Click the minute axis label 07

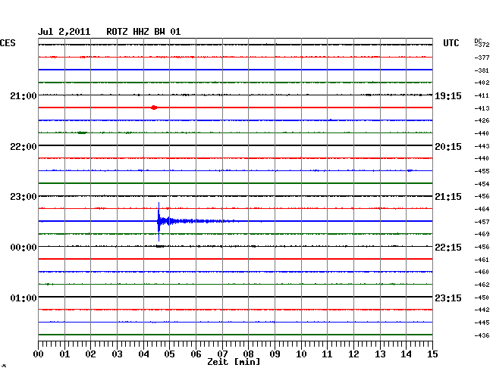tap(222, 354)
